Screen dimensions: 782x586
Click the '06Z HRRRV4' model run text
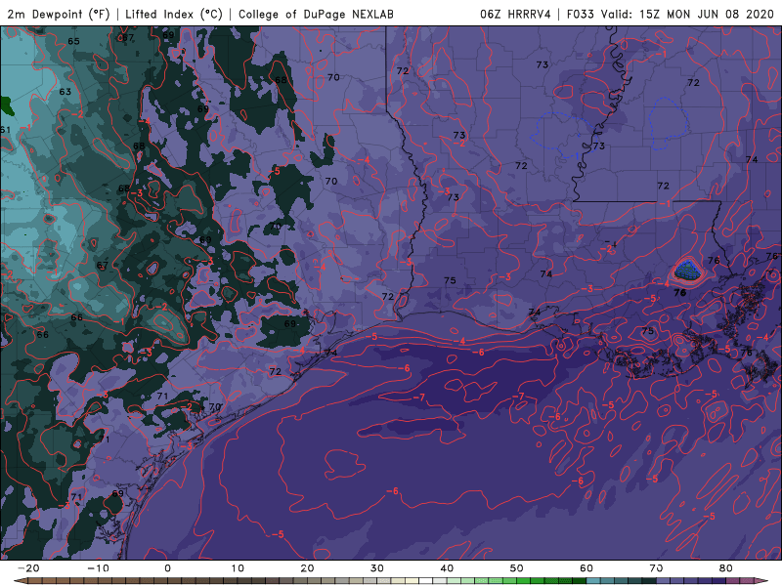(516, 15)
